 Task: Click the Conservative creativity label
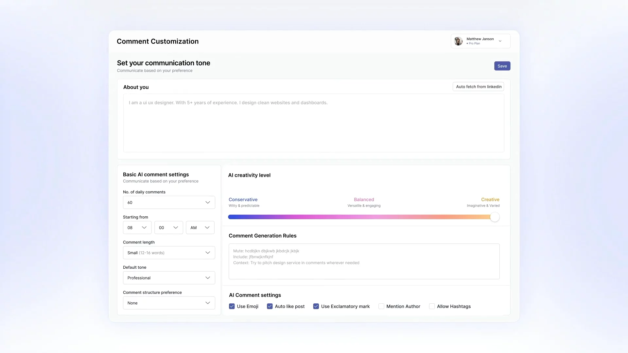[243, 199]
